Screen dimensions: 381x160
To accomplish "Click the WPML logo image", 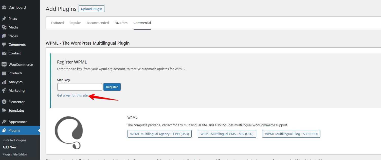I will [x=69, y=133].
